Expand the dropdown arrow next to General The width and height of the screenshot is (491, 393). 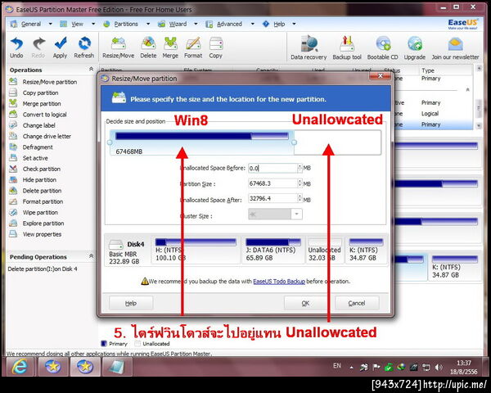click(50, 24)
